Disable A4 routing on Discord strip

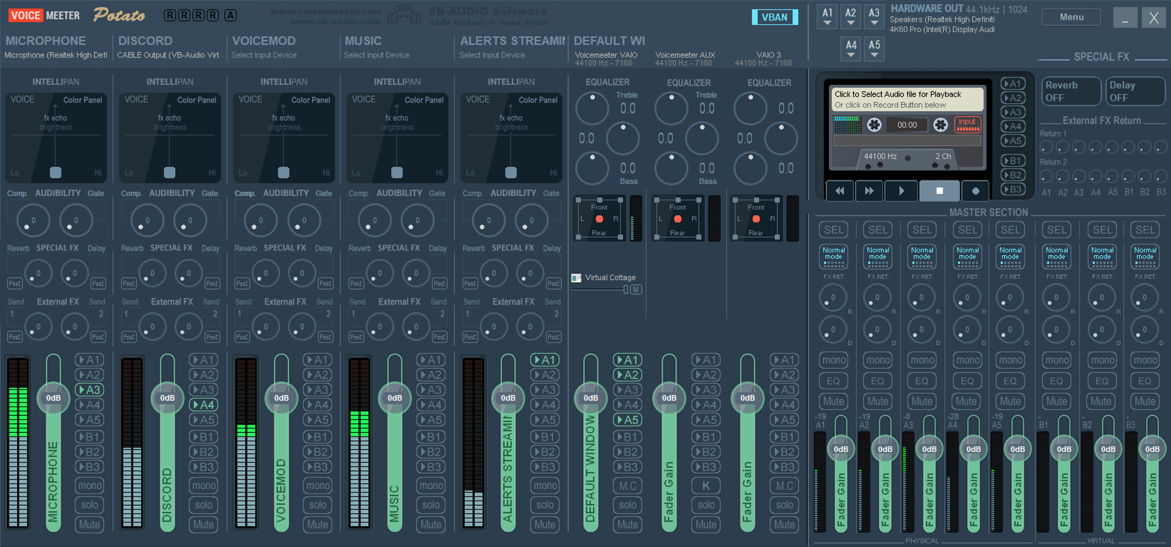click(203, 405)
